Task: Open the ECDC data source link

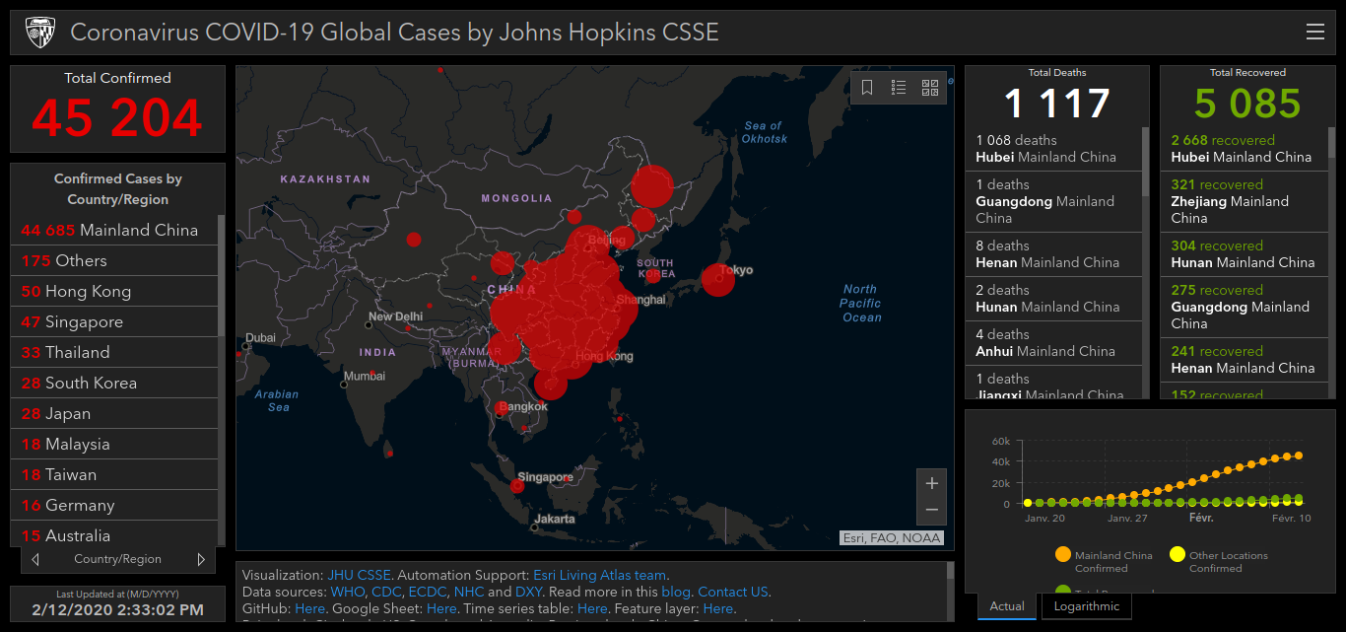Action: 428,592
